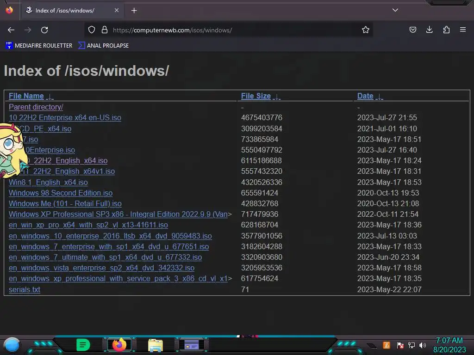Click the Enterprise.iso link
Viewport: 474px width, 355px height.
point(50,150)
